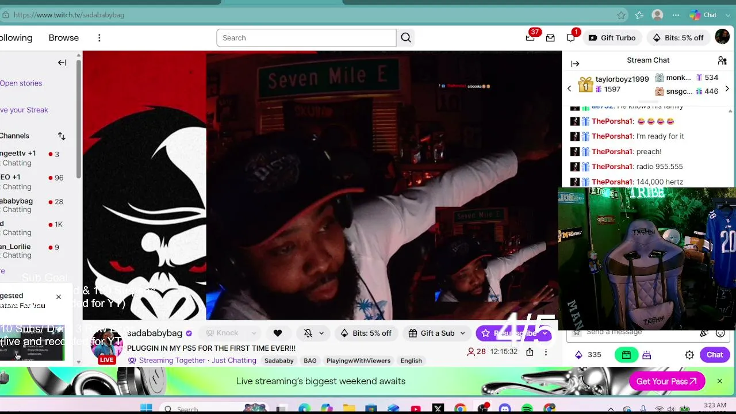This screenshot has width=736, height=414.
Task: Open the top navigation more menu
Action: (x=99, y=38)
